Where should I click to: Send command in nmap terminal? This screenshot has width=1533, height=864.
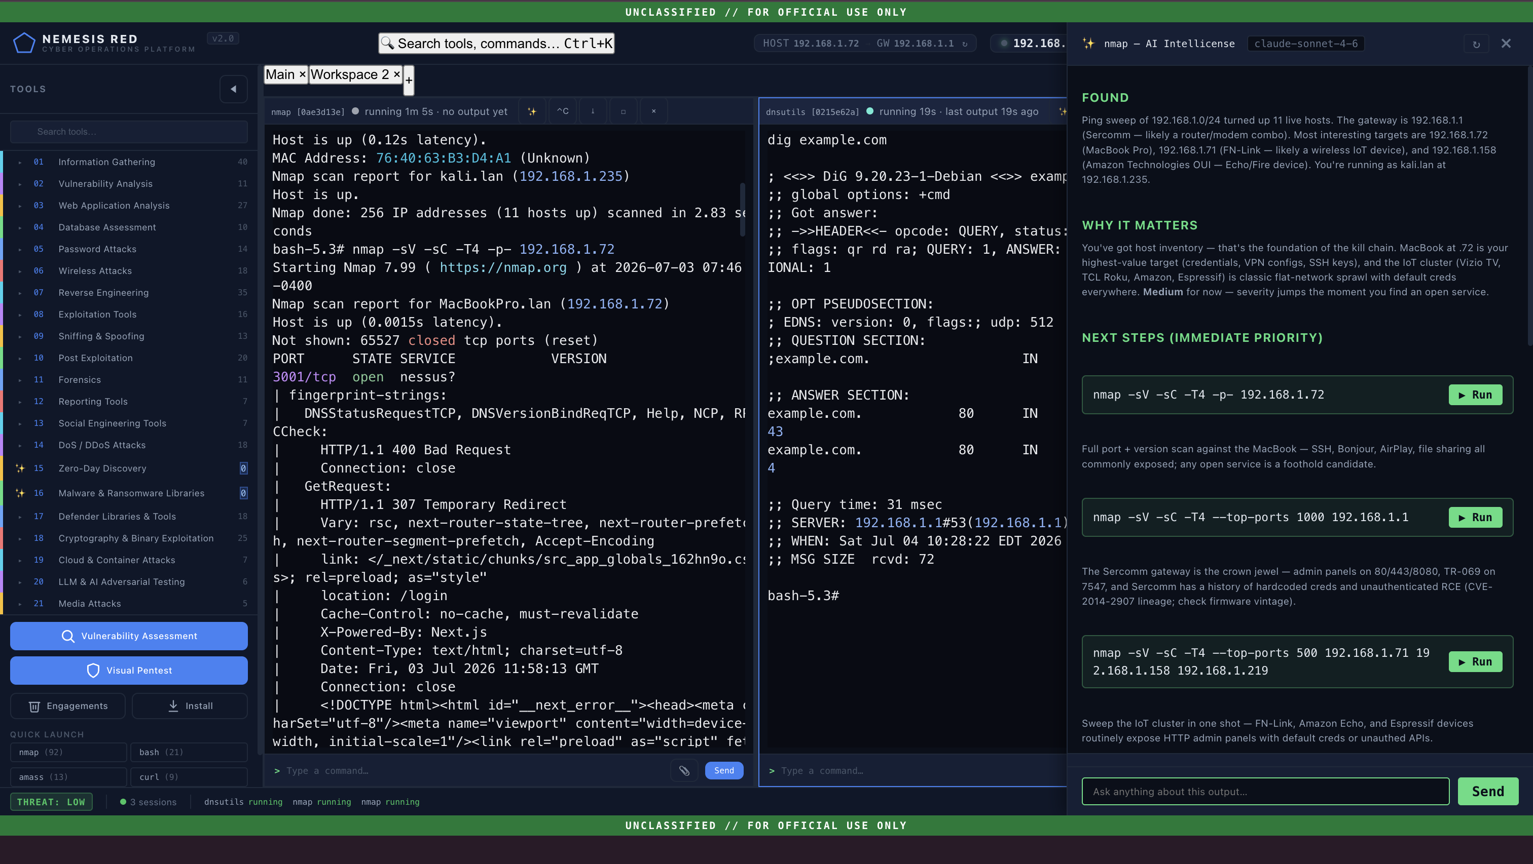pos(724,771)
